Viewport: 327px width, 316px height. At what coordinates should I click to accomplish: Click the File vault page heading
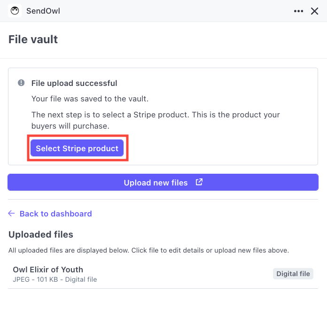coord(33,39)
